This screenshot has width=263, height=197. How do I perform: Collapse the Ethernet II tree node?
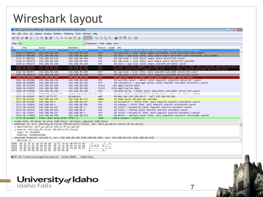click(x=12, y=124)
